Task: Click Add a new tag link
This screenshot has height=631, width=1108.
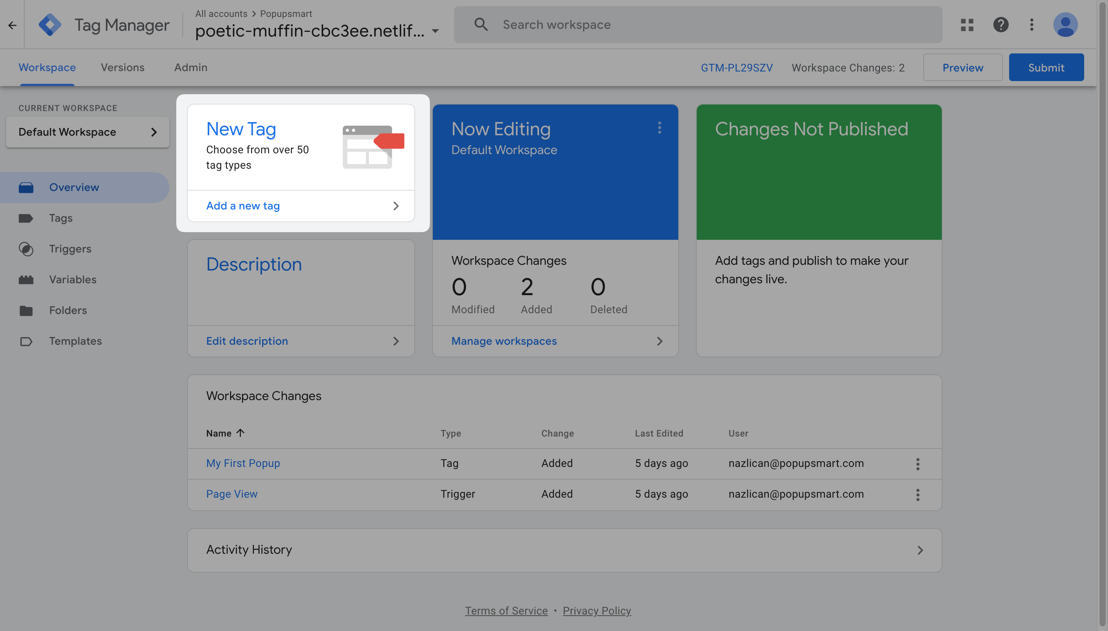Action: [x=243, y=205]
